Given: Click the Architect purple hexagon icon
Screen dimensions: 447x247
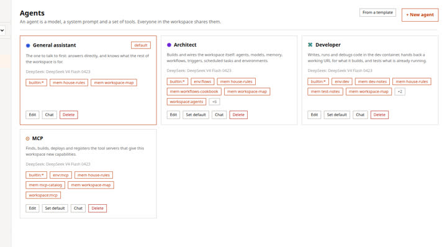Looking at the screenshot, I should click(x=169, y=45).
